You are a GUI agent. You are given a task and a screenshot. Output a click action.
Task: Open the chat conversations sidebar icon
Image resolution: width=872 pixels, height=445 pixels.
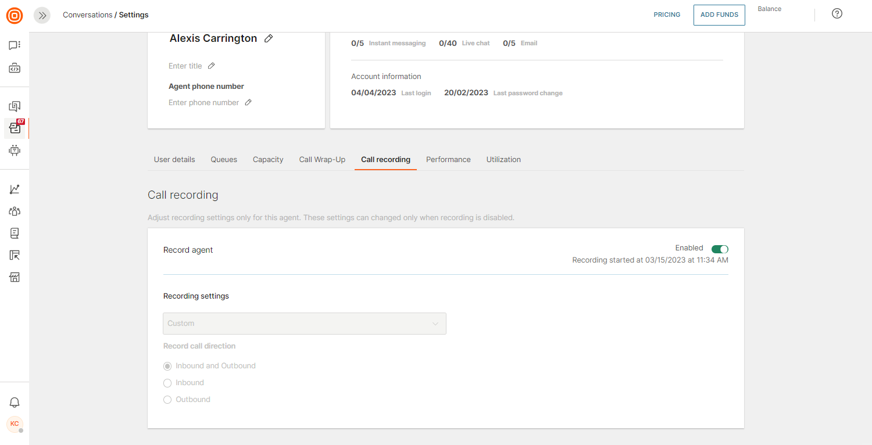[15, 45]
